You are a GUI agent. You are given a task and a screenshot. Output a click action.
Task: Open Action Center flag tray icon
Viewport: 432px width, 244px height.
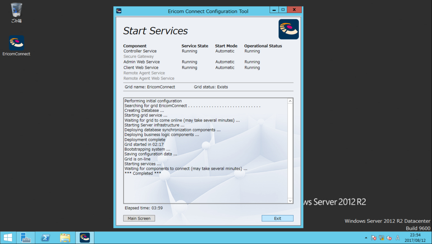[x=374, y=238]
